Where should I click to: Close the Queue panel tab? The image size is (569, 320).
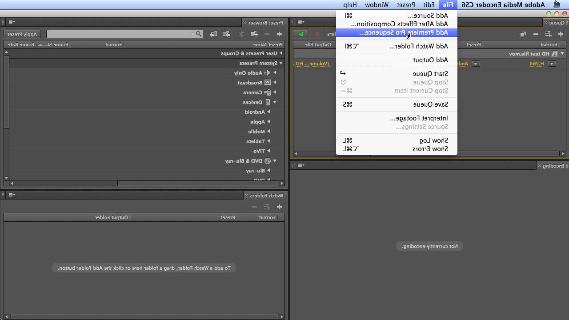pos(546,23)
